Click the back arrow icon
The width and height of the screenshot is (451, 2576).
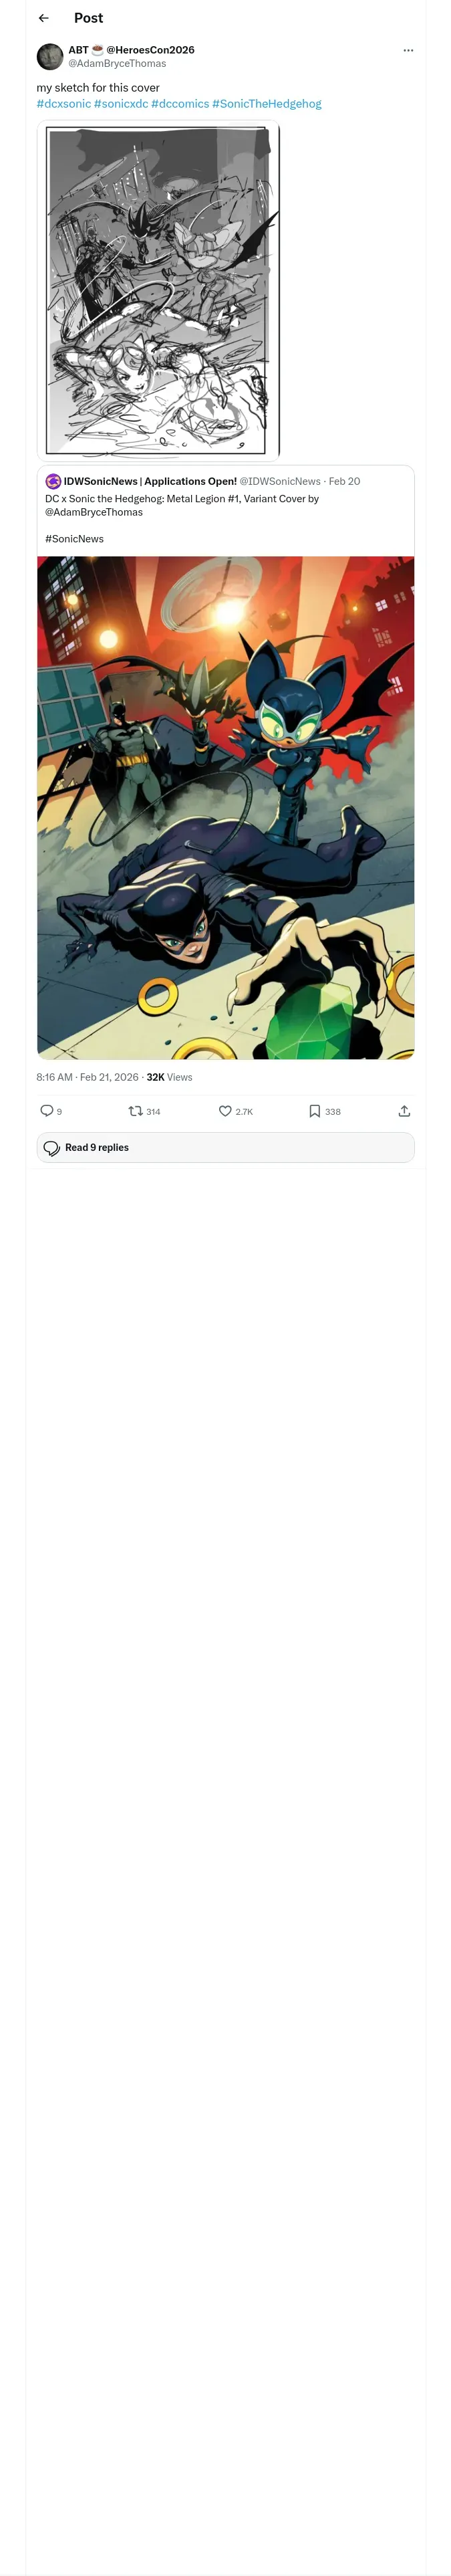point(44,18)
